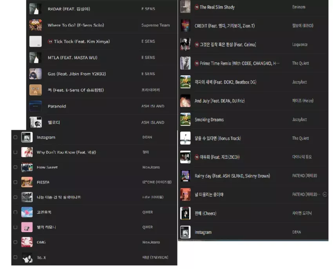Open the How Sweet cover image

pyautogui.click(x=27, y=167)
